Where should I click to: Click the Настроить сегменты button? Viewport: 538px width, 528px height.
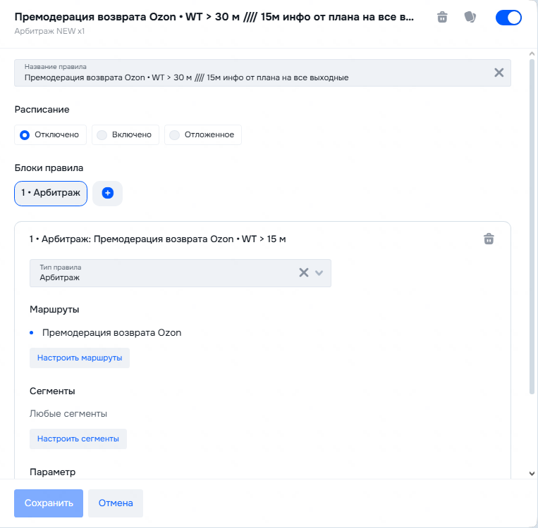pyautogui.click(x=78, y=439)
